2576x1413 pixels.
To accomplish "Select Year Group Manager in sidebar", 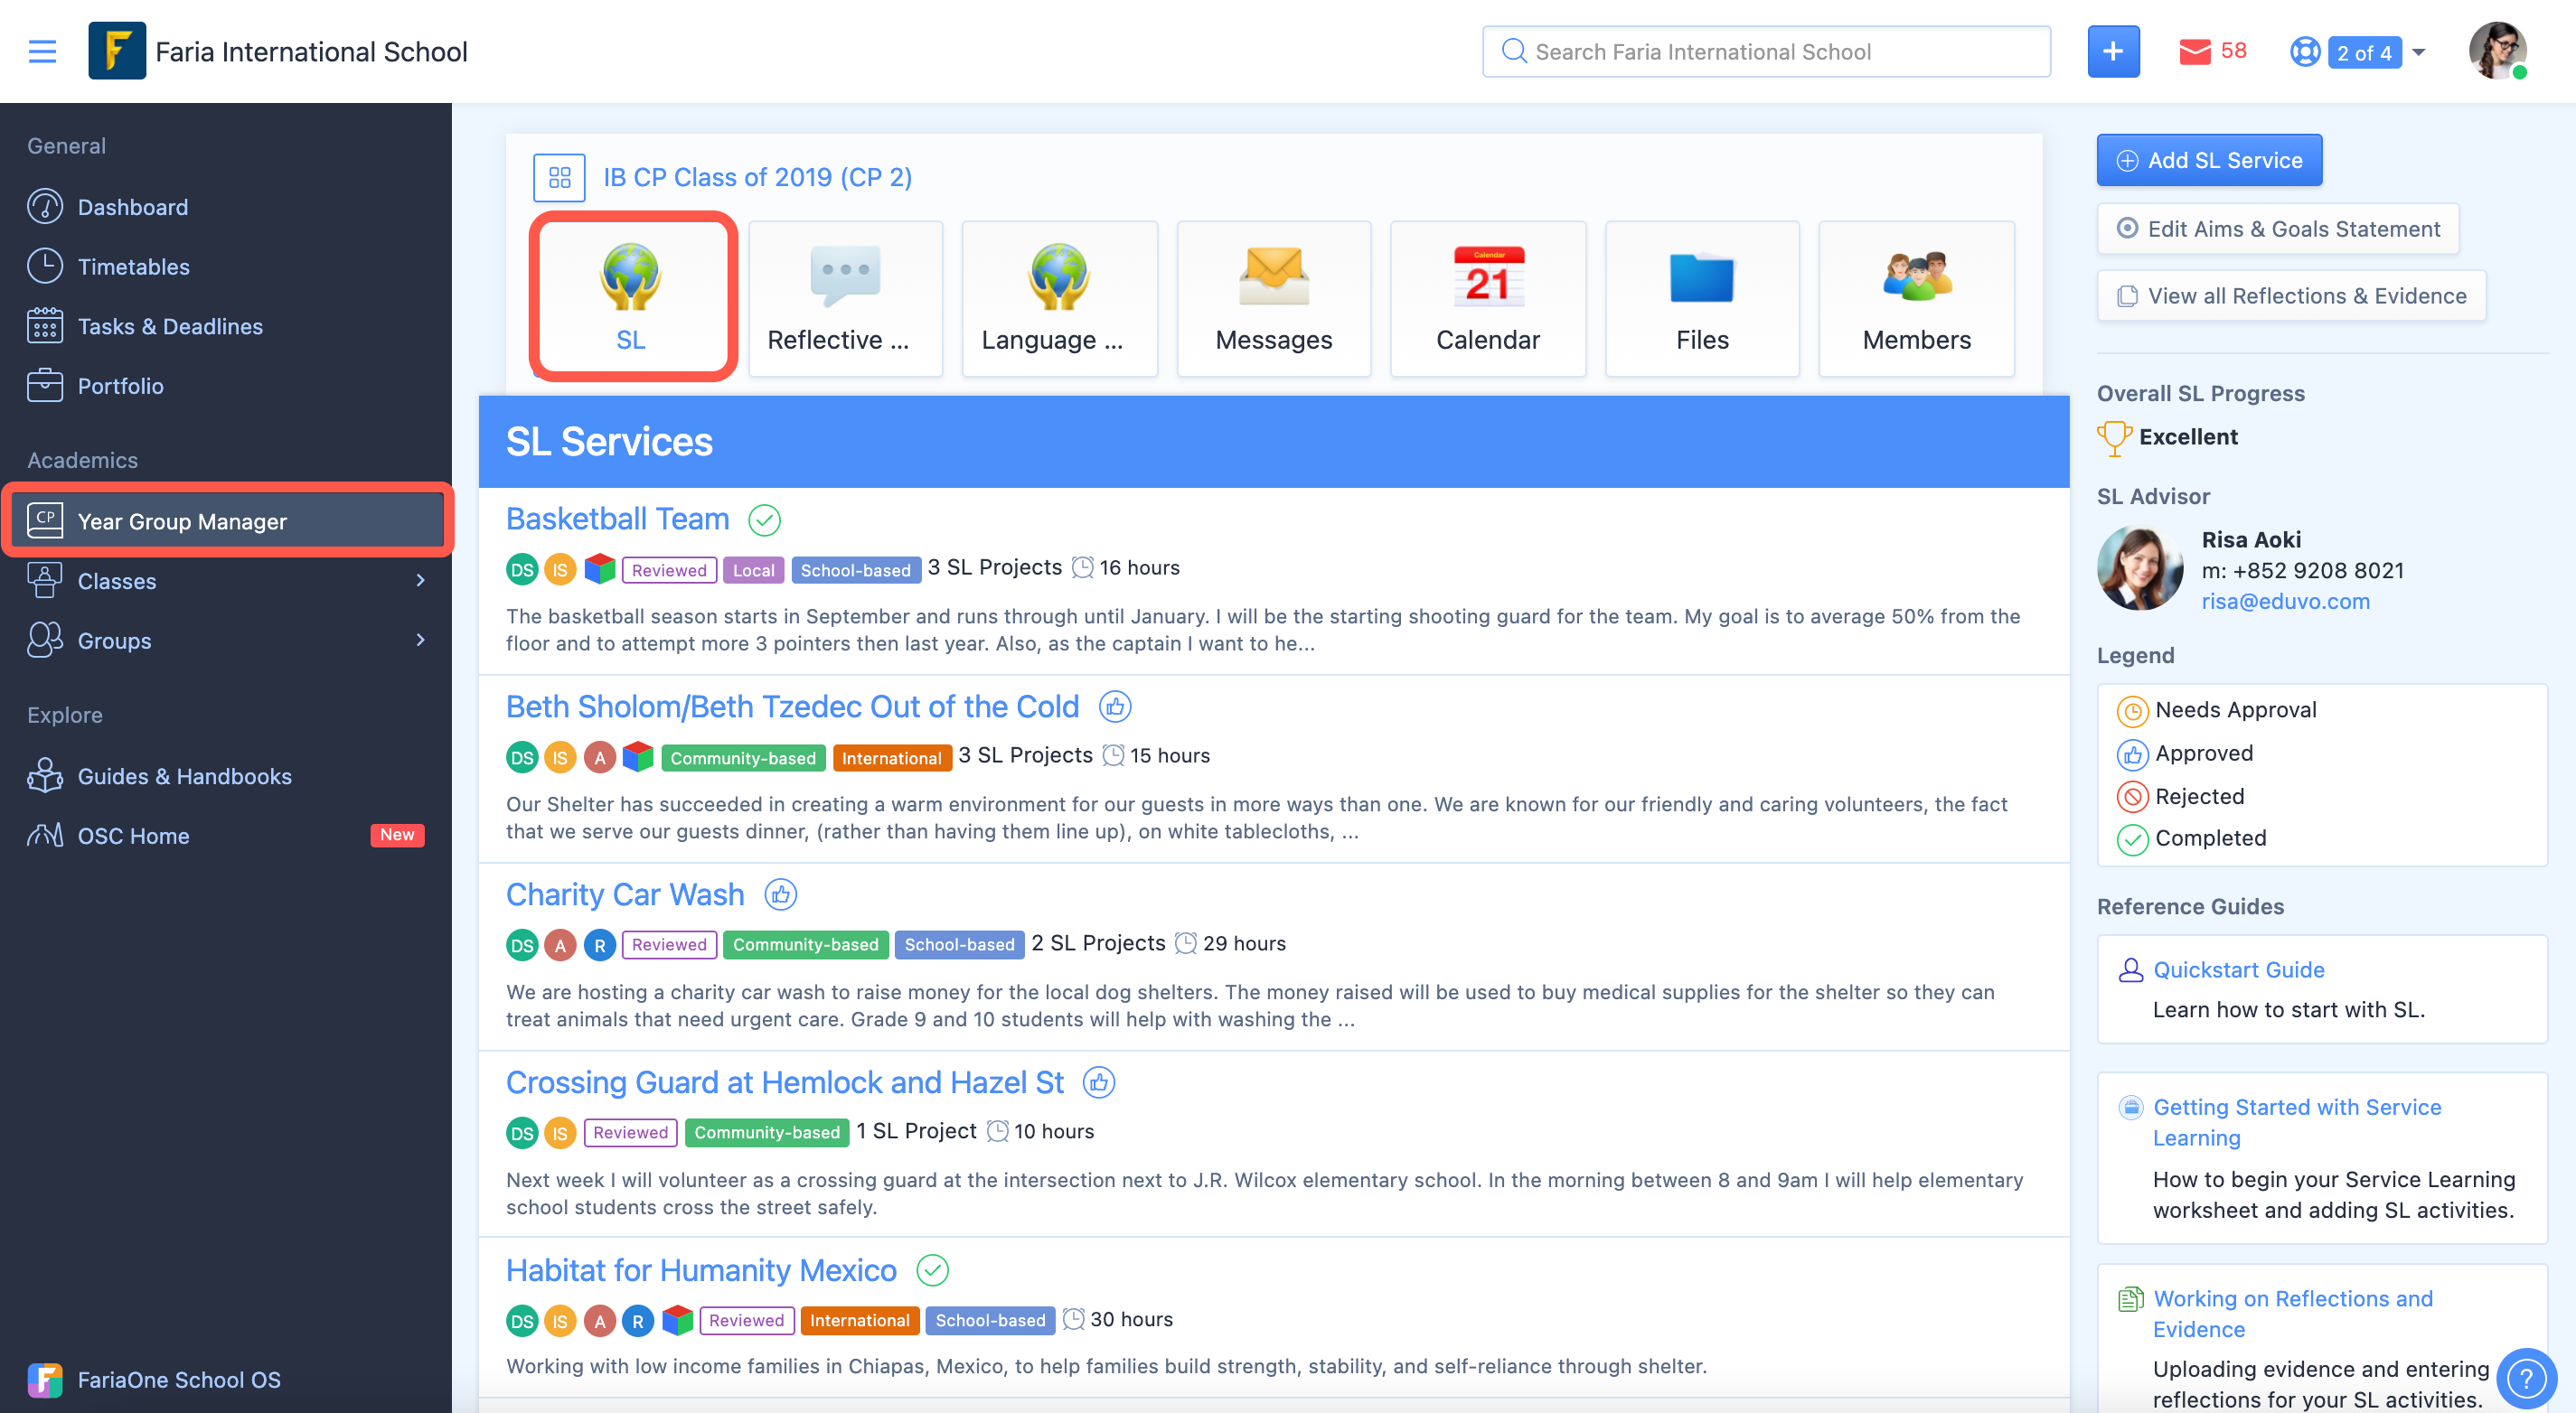I will coord(226,520).
